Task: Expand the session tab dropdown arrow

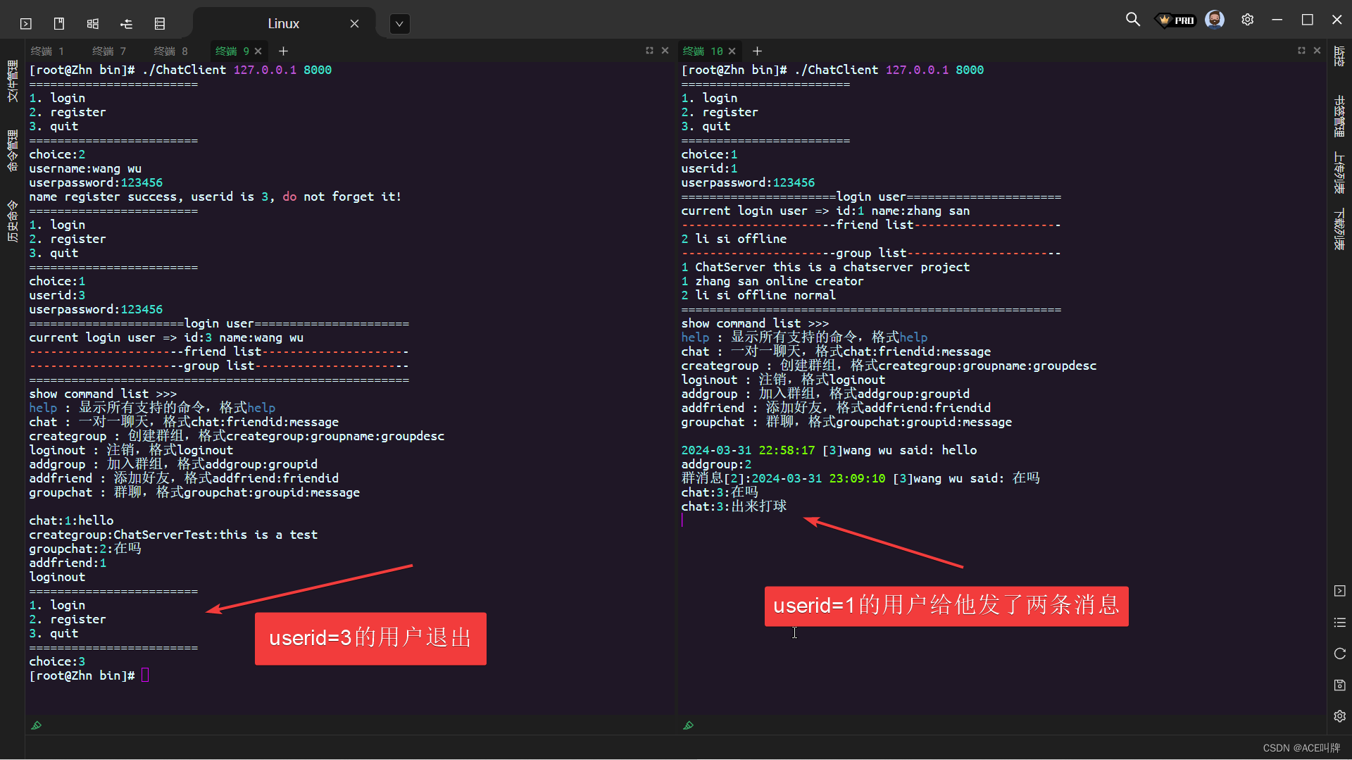Action: [399, 24]
